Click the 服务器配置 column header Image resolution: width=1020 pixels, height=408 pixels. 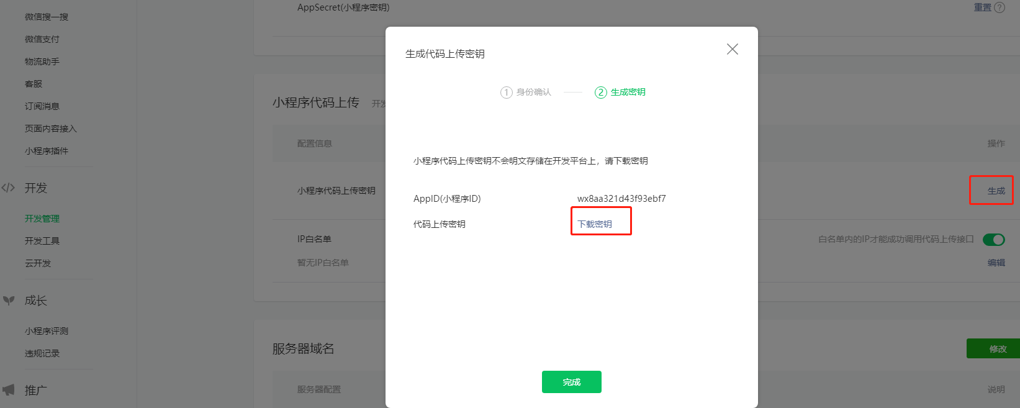click(x=319, y=389)
